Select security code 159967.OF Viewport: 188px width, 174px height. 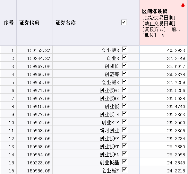[x=38, y=66]
